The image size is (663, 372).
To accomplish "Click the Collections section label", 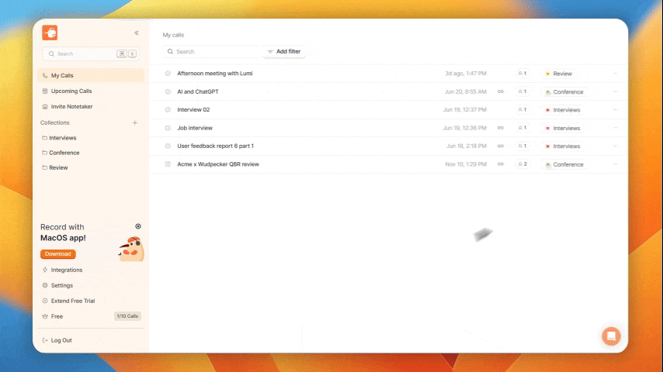I will coord(55,123).
